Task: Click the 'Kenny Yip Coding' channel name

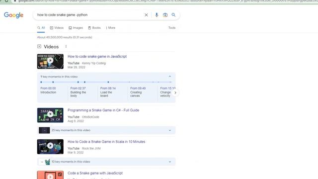Action: coord(94,63)
